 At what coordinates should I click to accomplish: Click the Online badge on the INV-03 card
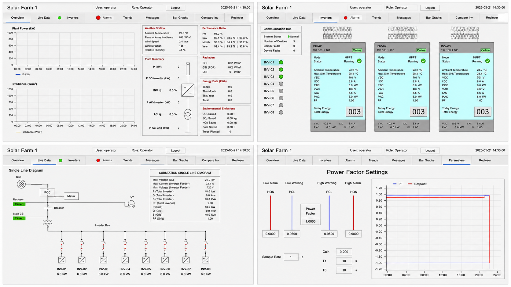coord(485,50)
